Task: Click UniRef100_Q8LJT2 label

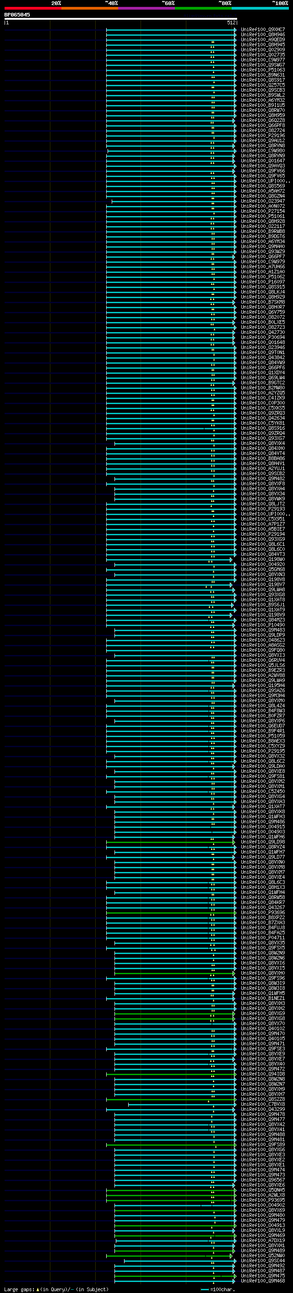Action: 263,504
